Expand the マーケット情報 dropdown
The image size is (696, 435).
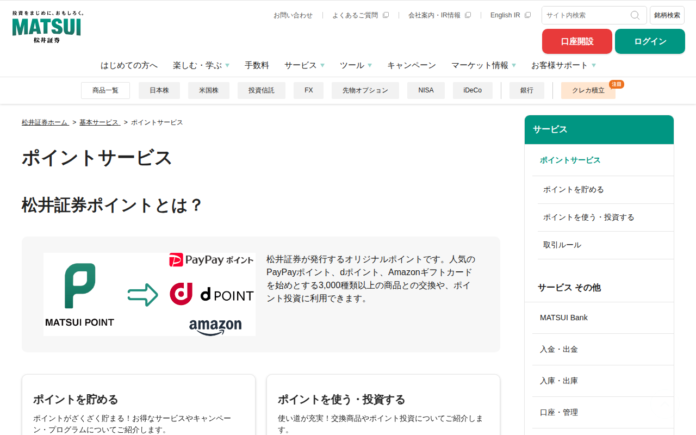[484, 65]
